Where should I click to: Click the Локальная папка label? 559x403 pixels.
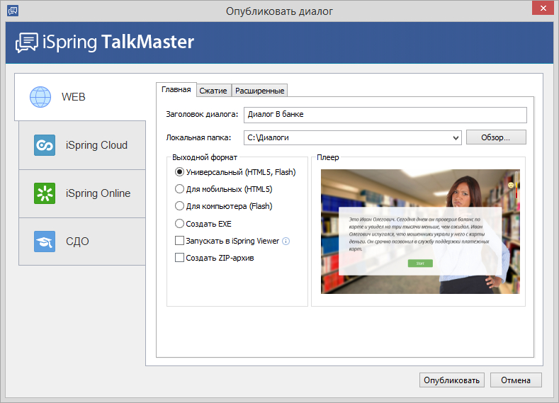(198, 137)
